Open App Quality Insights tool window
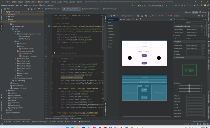Screen dimensions: 210x128 point(39,122)
